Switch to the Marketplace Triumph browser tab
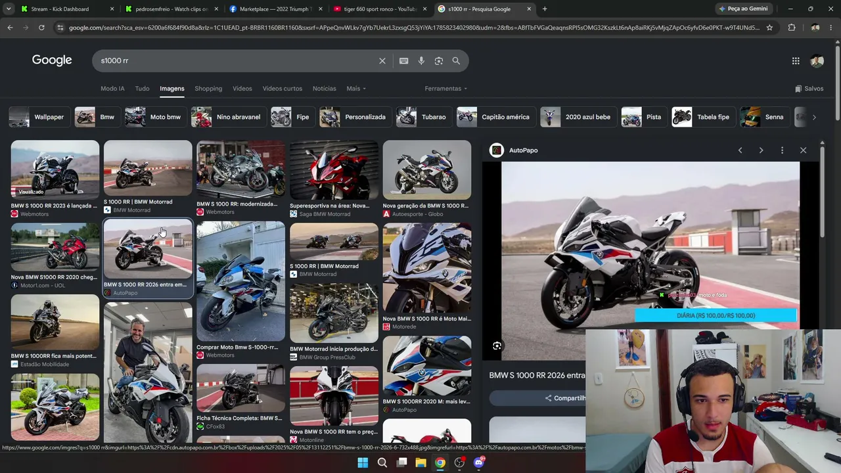The image size is (841, 473). (276, 9)
